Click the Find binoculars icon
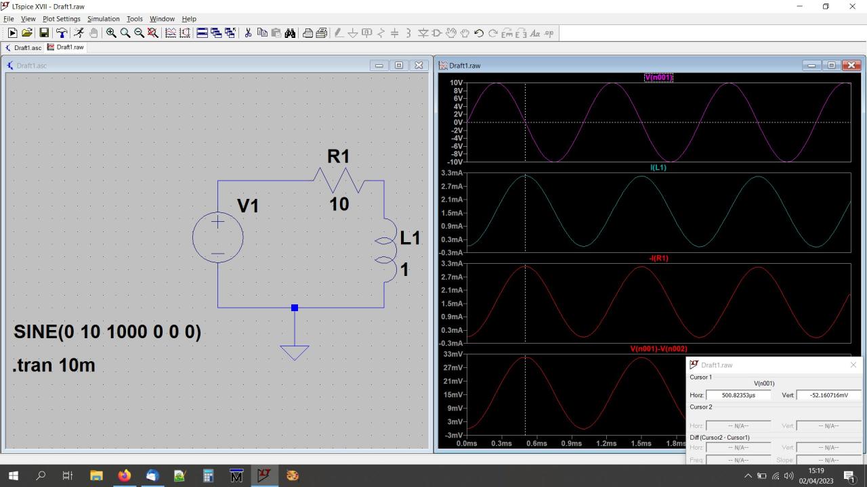The width and height of the screenshot is (867, 487). pos(290,33)
